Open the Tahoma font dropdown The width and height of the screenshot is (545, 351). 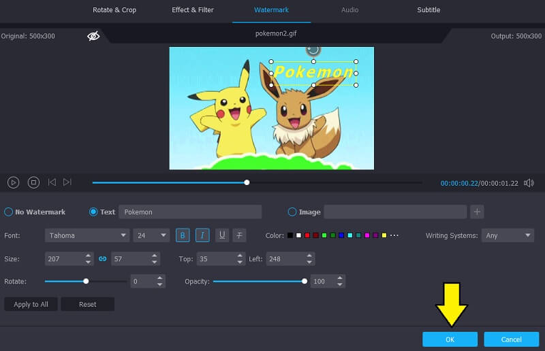click(87, 235)
